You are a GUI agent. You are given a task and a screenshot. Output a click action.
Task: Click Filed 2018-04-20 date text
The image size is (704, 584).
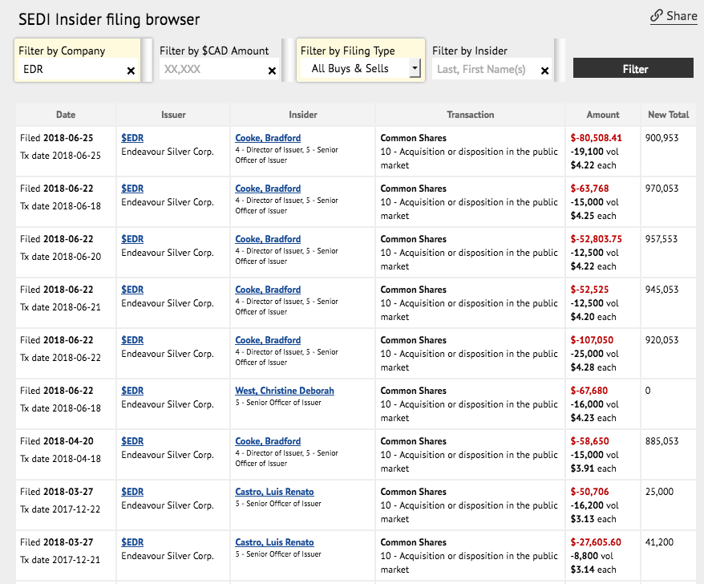(57, 441)
